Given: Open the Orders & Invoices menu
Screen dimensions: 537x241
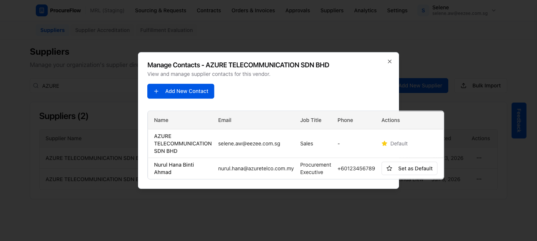Looking at the screenshot, I should coord(253,10).
